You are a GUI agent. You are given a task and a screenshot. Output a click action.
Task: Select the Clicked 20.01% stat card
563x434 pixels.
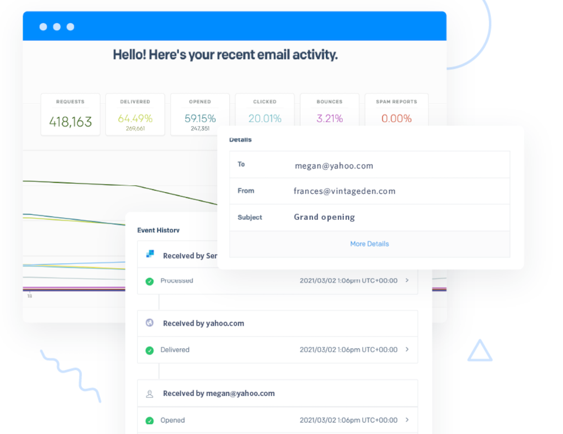coord(265,110)
